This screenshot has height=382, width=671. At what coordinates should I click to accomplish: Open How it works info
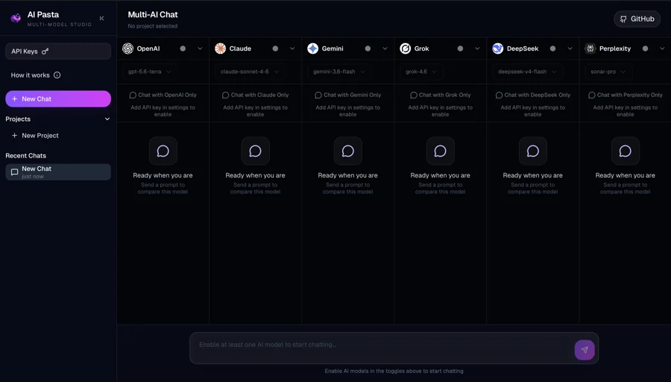(x=36, y=75)
